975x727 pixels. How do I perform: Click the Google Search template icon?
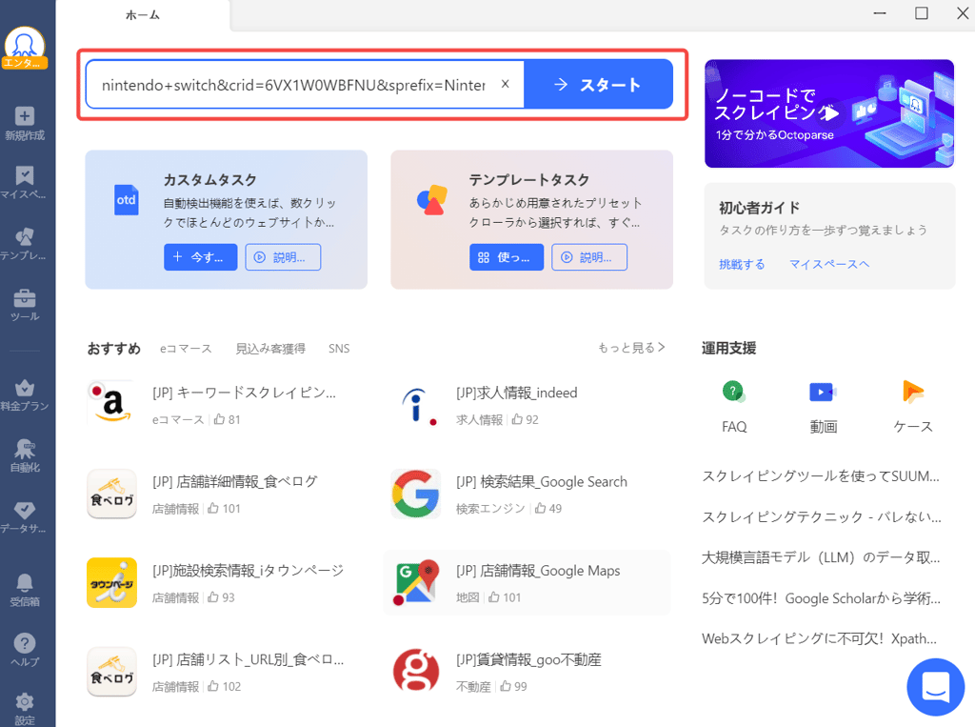click(x=416, y=494)
